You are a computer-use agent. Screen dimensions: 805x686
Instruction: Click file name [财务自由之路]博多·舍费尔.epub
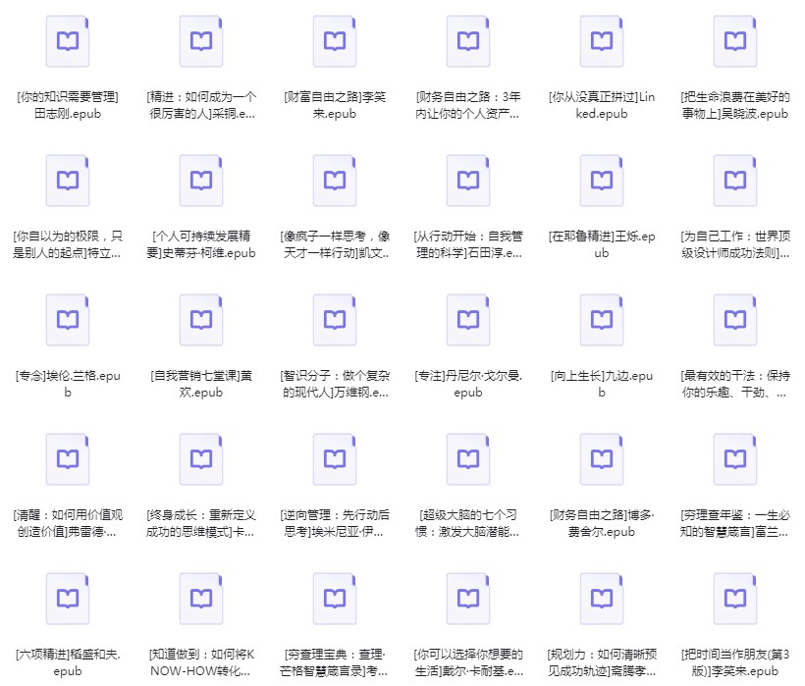pos(602,523)
